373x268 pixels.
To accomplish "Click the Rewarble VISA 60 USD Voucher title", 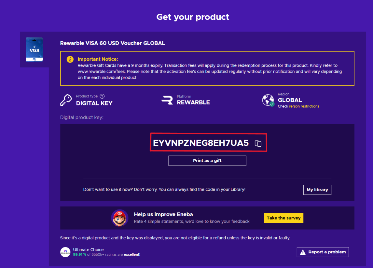I will click(x=112, y=43).
